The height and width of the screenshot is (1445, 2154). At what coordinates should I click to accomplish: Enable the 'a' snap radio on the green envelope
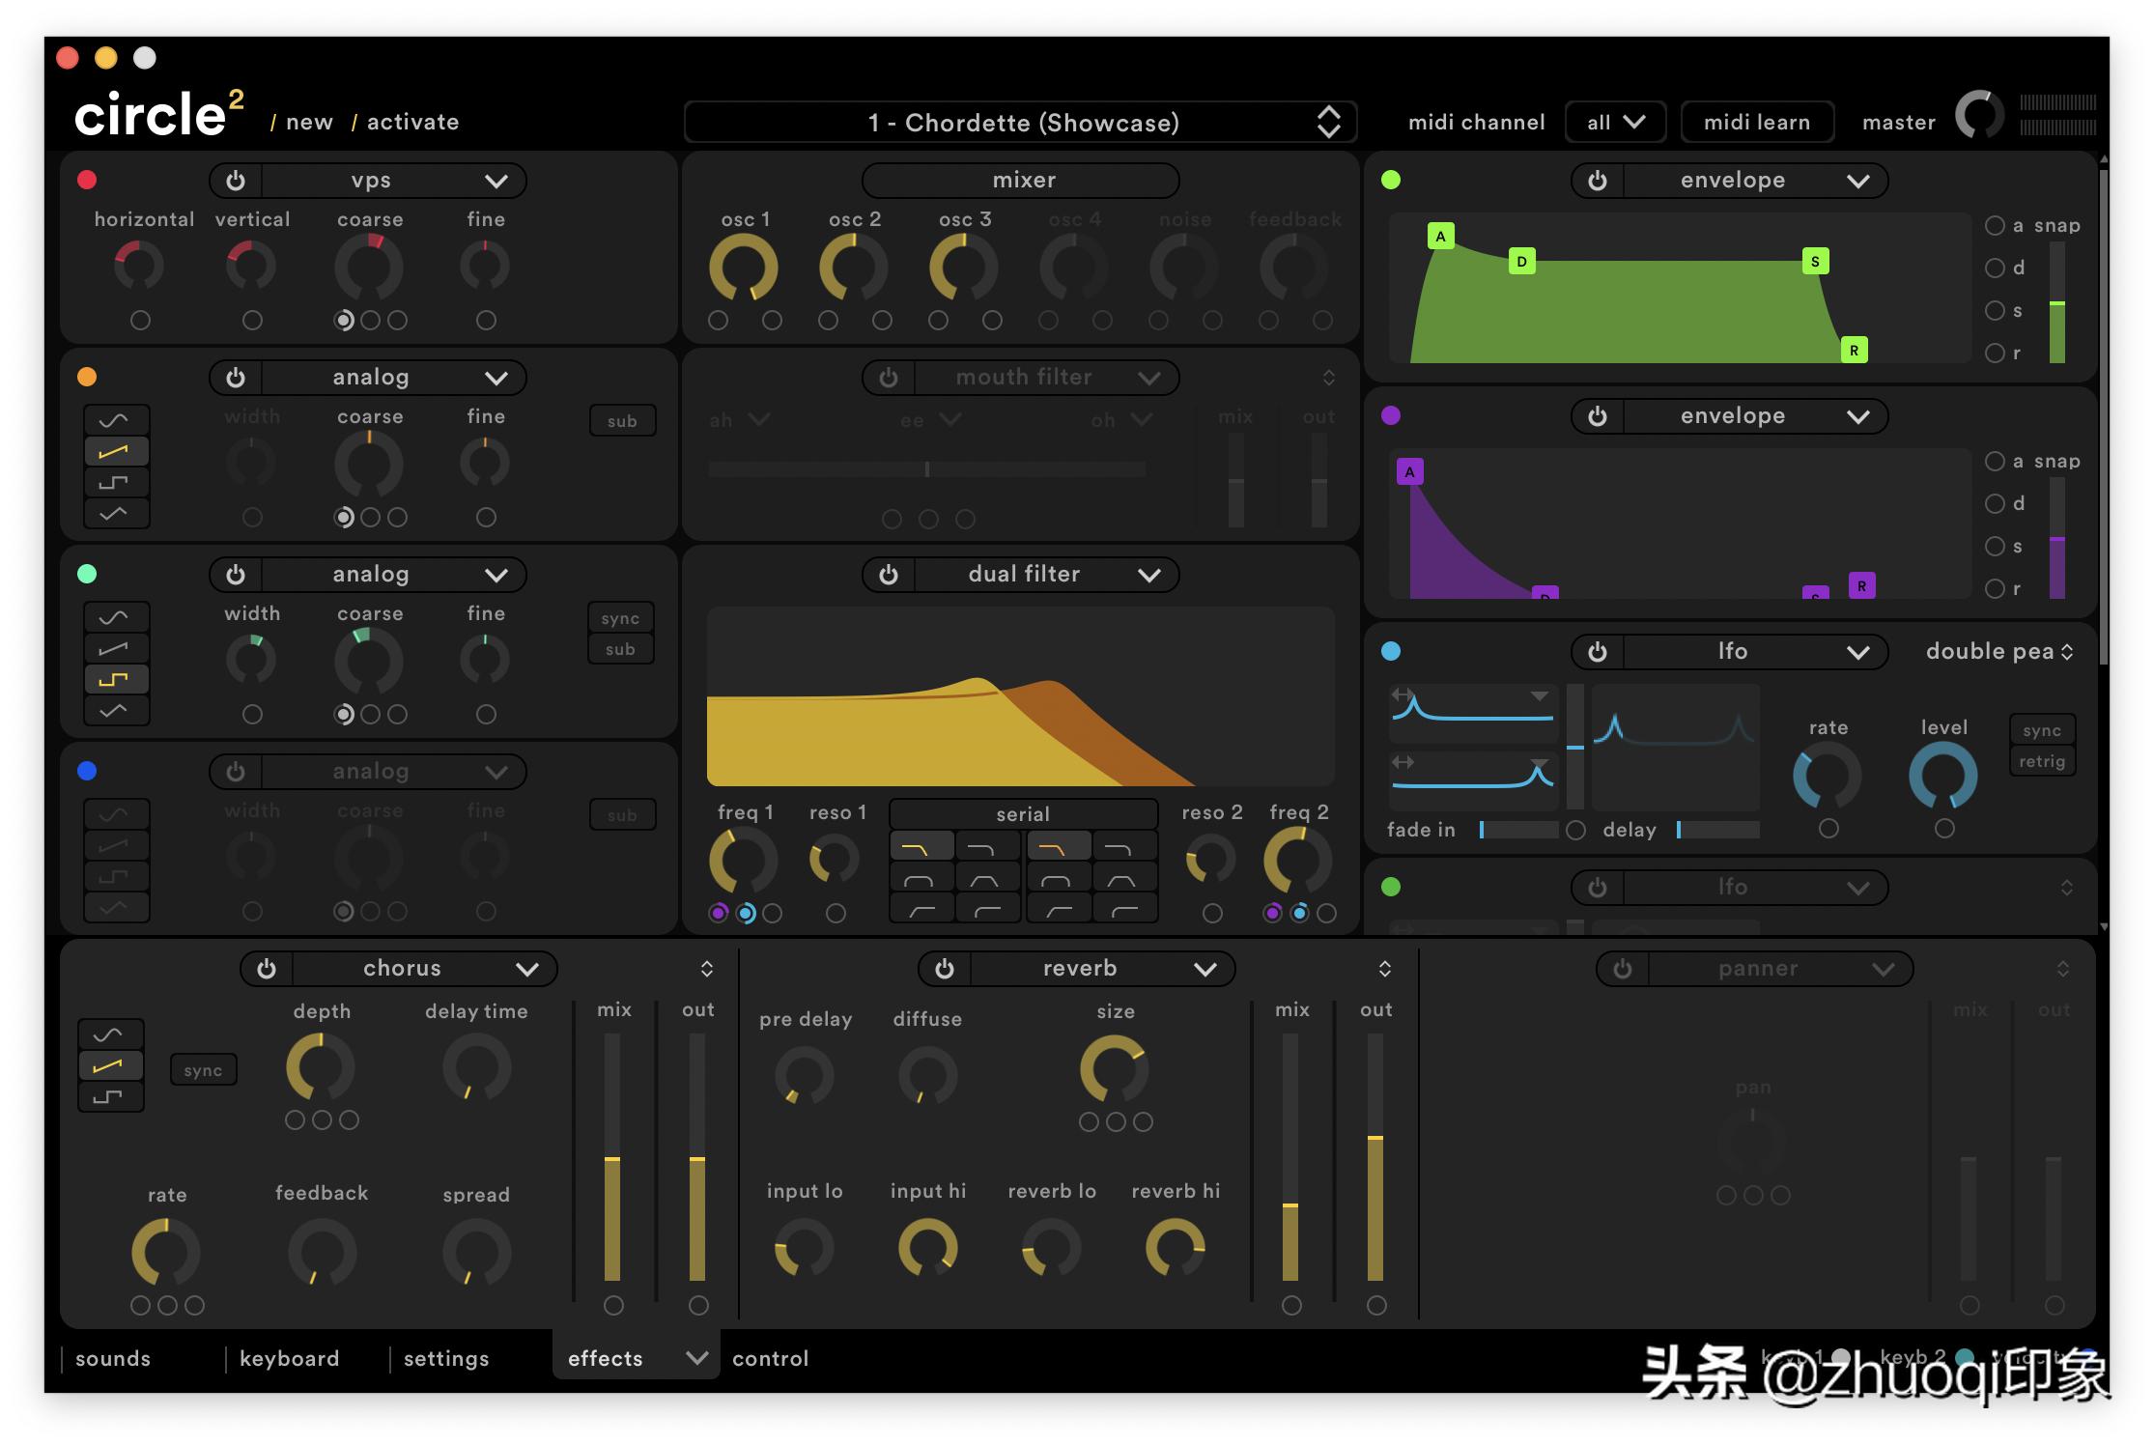(x=1995, y=226)
